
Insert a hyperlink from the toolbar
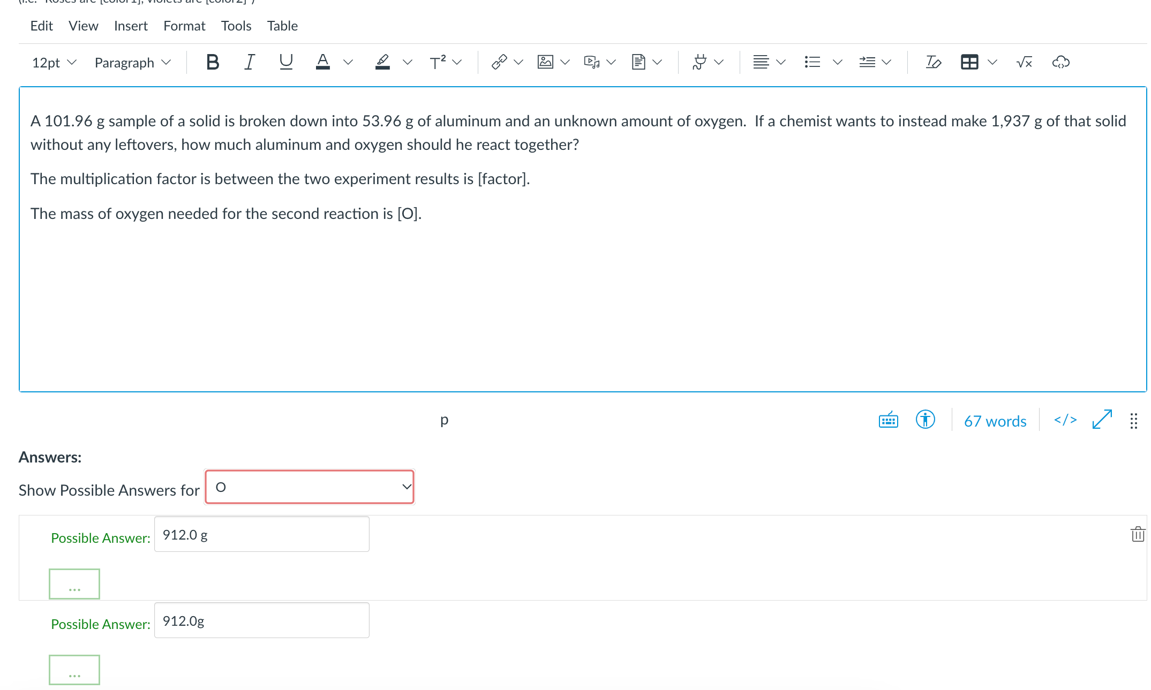(x=498, y=62)
